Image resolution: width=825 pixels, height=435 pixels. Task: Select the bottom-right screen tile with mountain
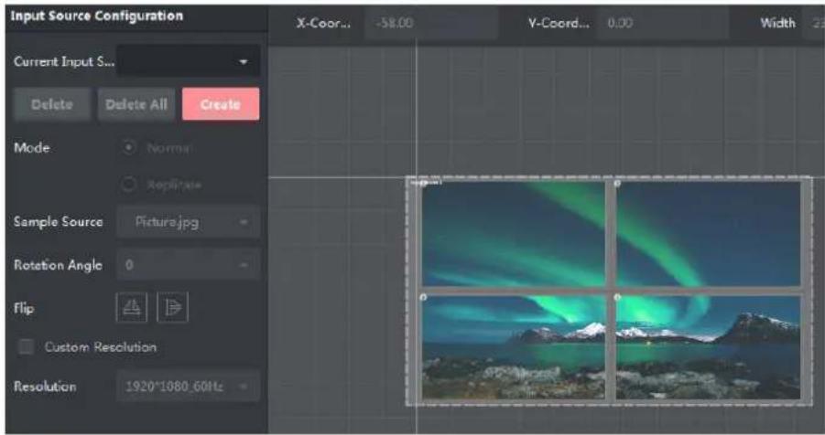(x=708, y=347)
